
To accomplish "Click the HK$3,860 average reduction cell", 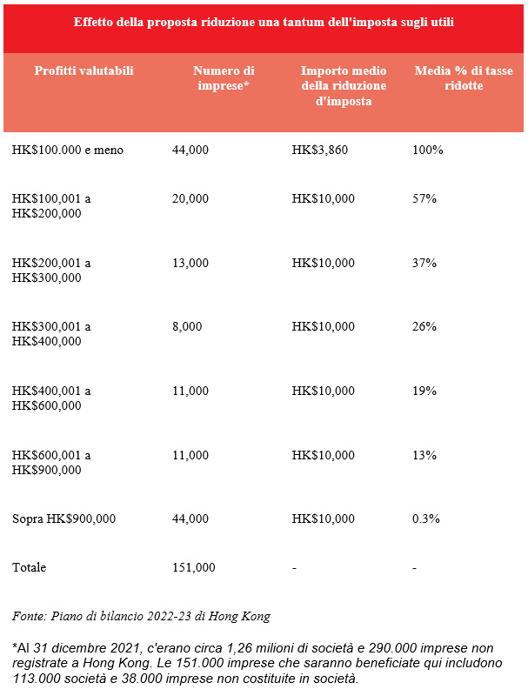I will click(x=320, y=151).
